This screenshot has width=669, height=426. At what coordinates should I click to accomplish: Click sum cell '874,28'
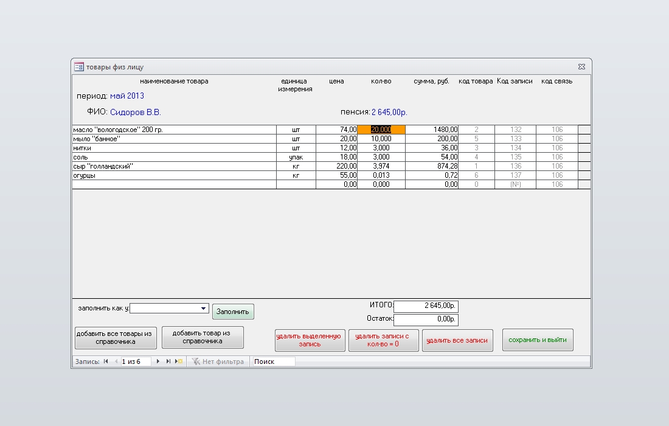432,166
